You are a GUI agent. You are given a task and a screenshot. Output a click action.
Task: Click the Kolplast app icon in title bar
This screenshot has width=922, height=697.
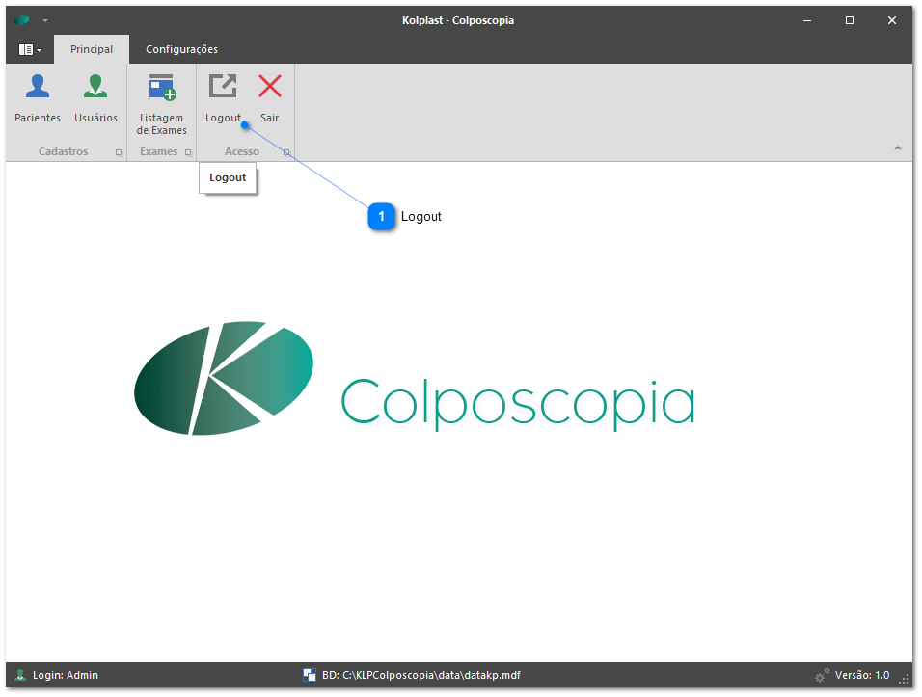pyautogui.click(x=22, y=20)
